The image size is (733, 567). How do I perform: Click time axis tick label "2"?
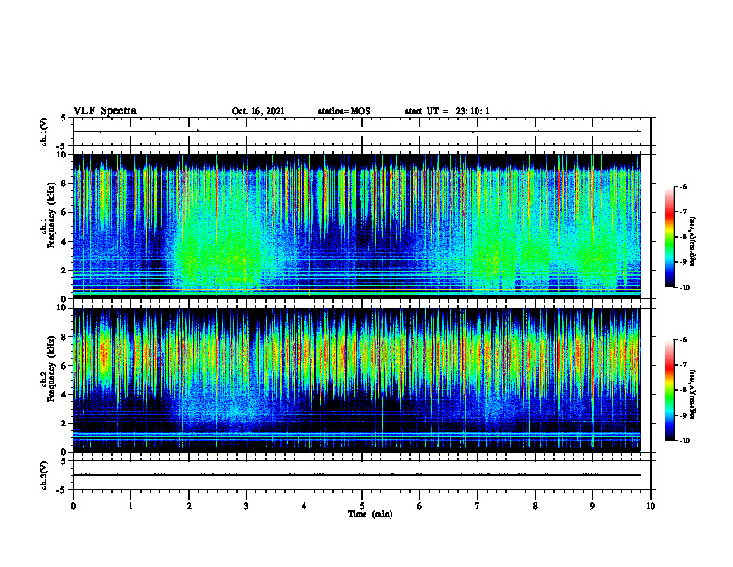[x=189, y=506]
